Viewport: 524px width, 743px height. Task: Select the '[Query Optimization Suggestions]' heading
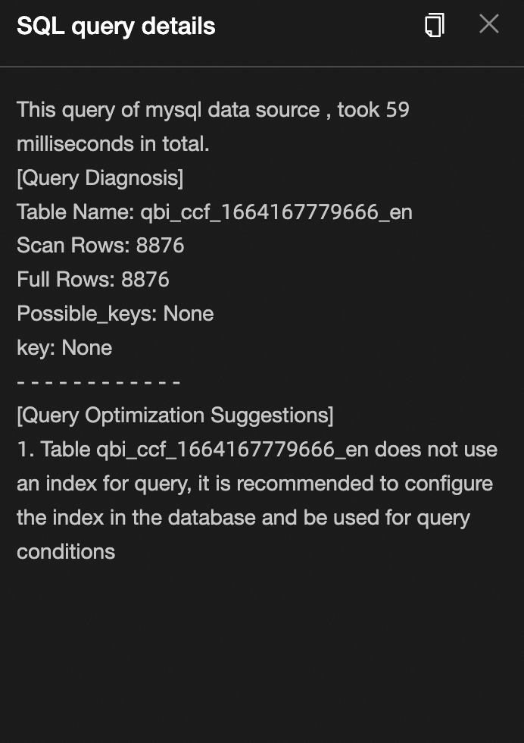click(175, 415)
